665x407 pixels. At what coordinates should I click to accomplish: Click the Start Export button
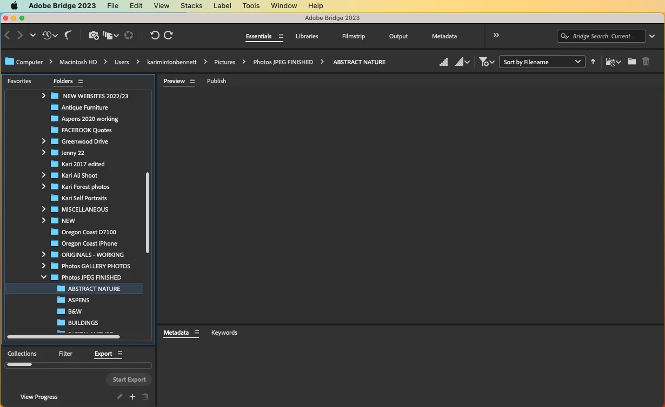pyautogui.click(x=129, y=379)
